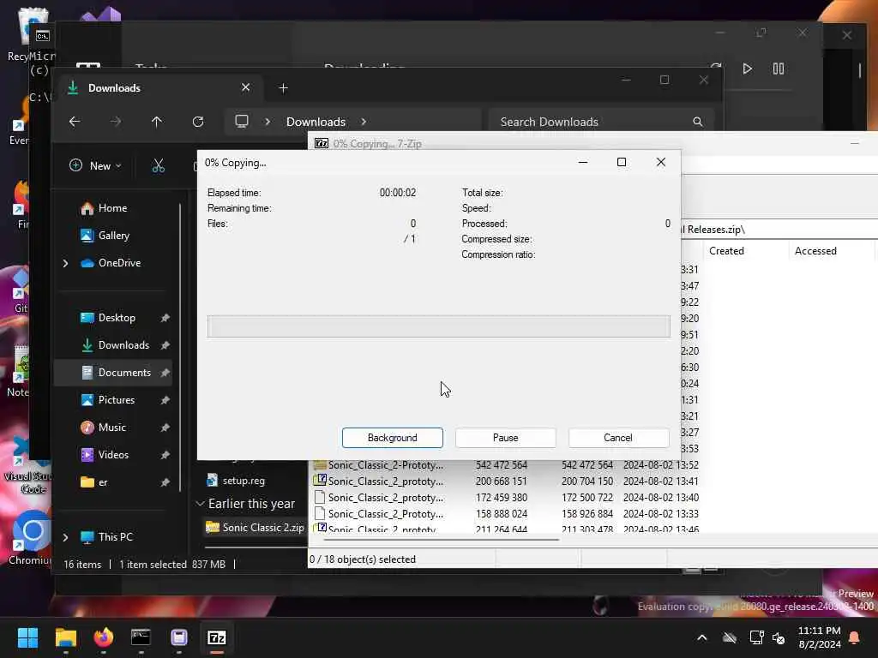Open 7-Zip from the taskbar
Viewport: 878px width, 658px height.
(x=217, y=637)
